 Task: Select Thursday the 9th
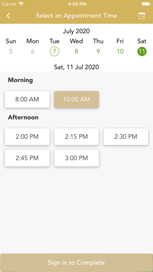tap(98, 52)
